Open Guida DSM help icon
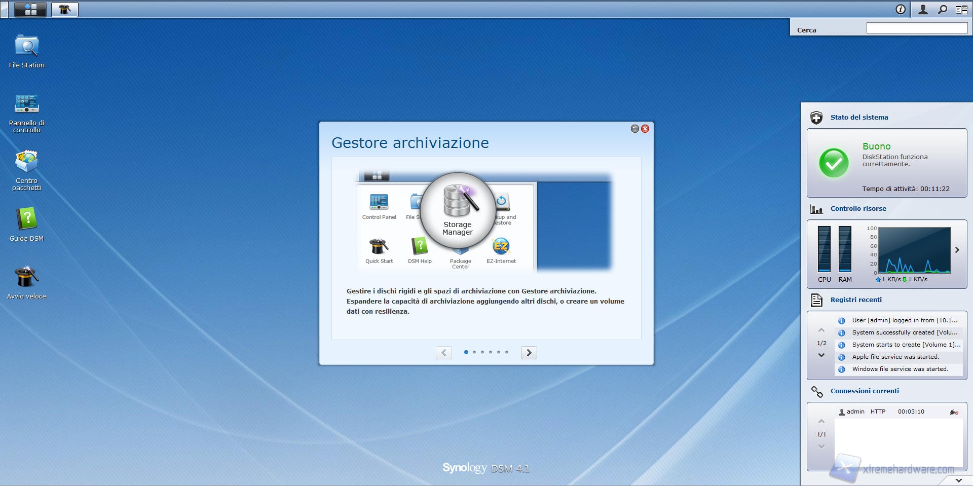This screenshot has height=486, width=973. (27, 219)
